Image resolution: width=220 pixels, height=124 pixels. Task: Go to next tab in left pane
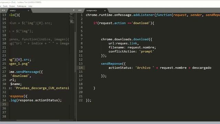coord(4,10)
